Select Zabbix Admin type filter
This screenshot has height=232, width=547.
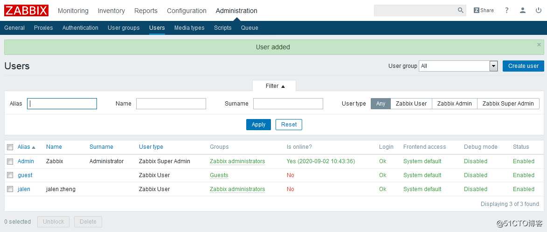455,104
